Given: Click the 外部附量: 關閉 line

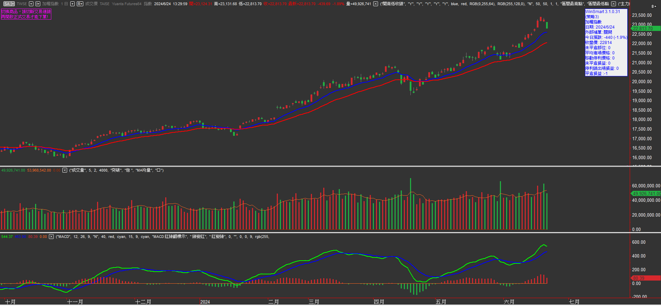Looking at the screenshot, I should [x=599, y=32].
